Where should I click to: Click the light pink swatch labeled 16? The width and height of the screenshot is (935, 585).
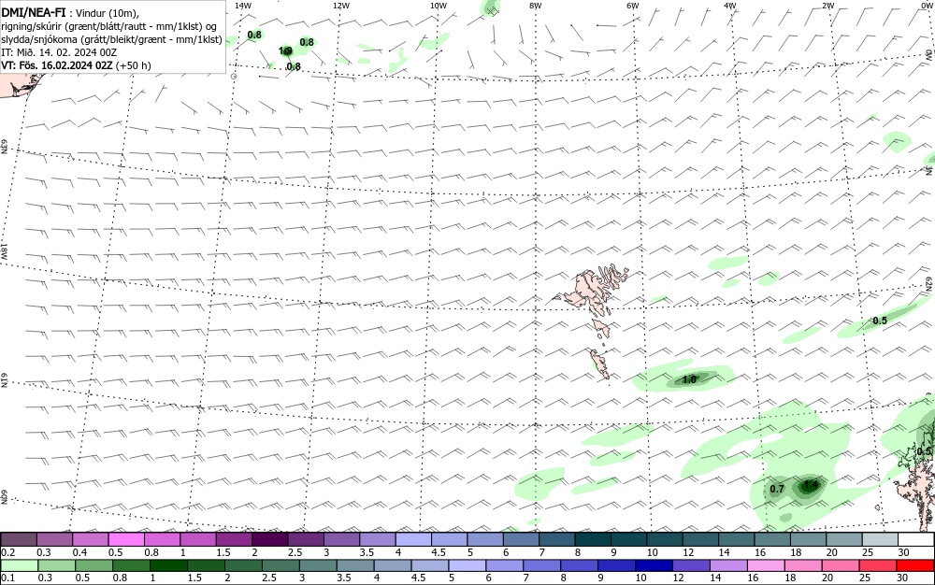[767, 565]
